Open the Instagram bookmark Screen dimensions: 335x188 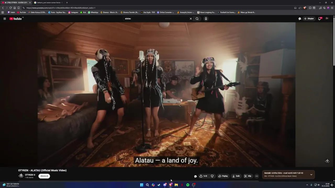click(73, 12)
